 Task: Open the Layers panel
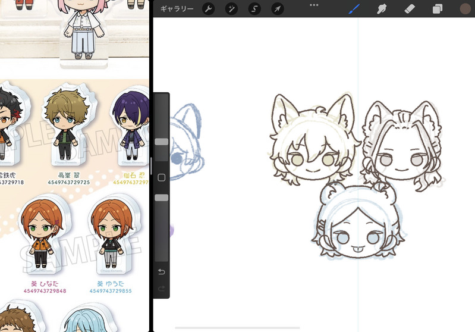click(437, 9)
